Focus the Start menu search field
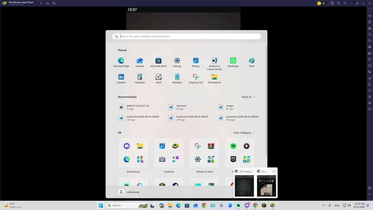The width and height of the screenshot is (373, 210). click(x=186, y=36)
